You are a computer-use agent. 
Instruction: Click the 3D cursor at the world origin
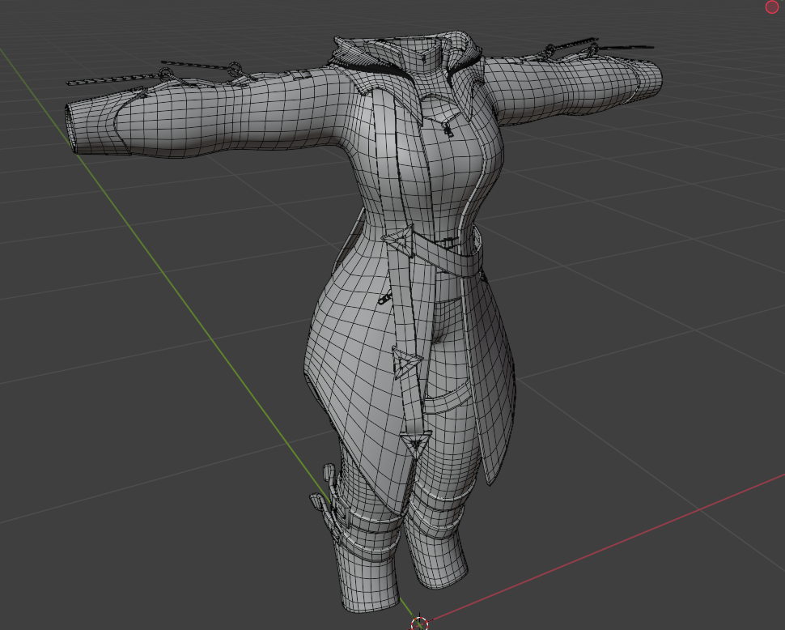419,624
